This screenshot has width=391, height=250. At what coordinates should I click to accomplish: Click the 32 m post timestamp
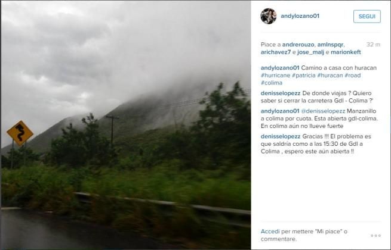[x=373, y=45]
